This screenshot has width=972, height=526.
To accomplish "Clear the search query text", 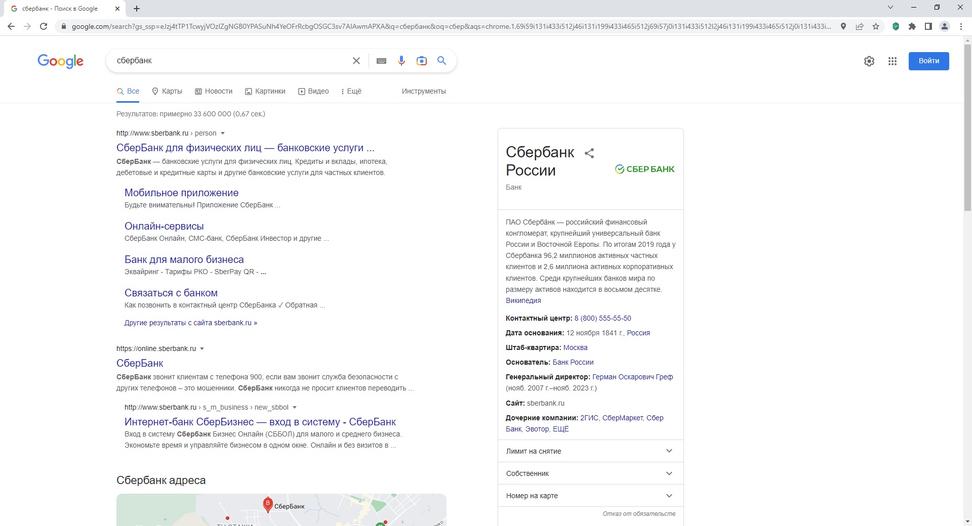I will [356, 61].
